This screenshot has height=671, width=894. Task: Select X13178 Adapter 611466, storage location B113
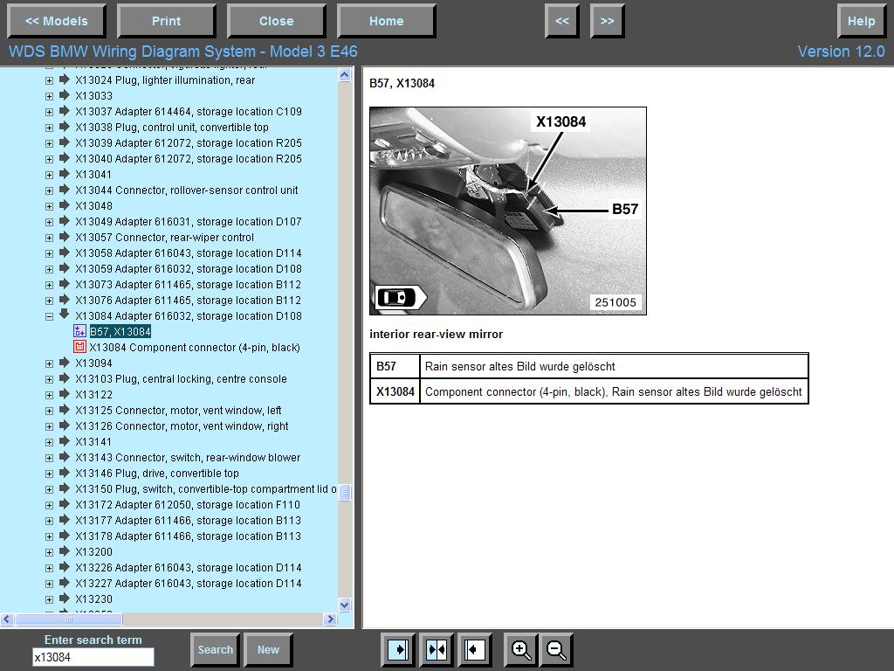[189, 536]
